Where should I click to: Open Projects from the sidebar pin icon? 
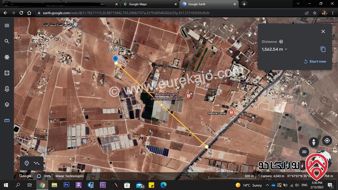coord(7,89)
